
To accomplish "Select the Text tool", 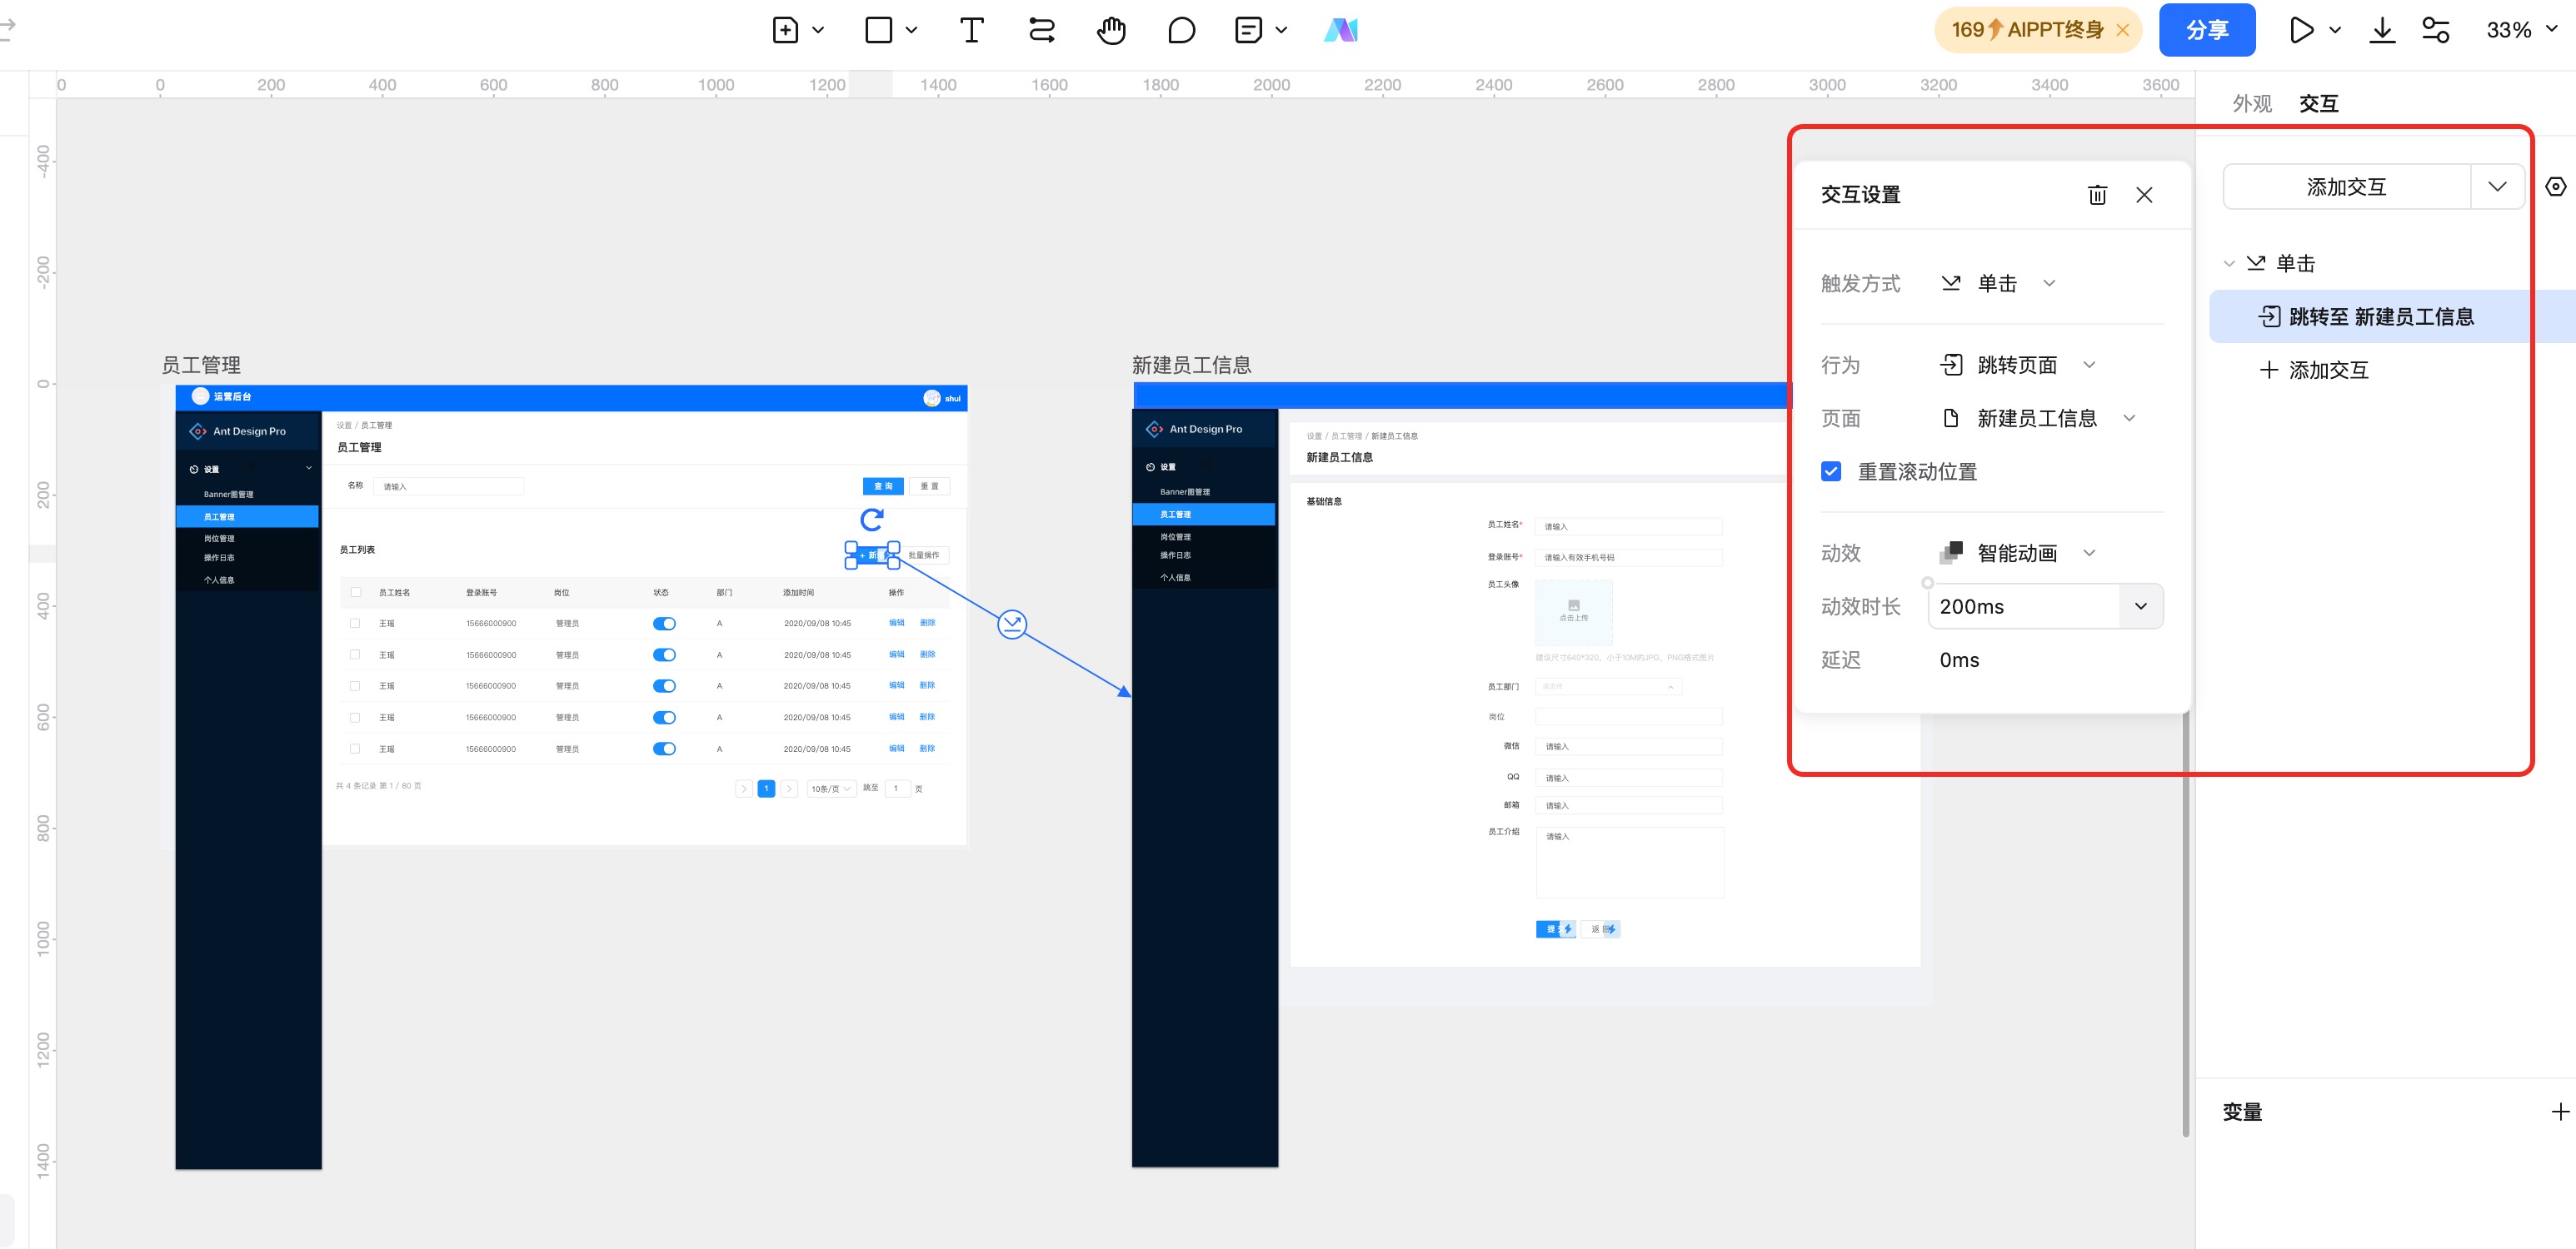I will click(x=971, y=30).
